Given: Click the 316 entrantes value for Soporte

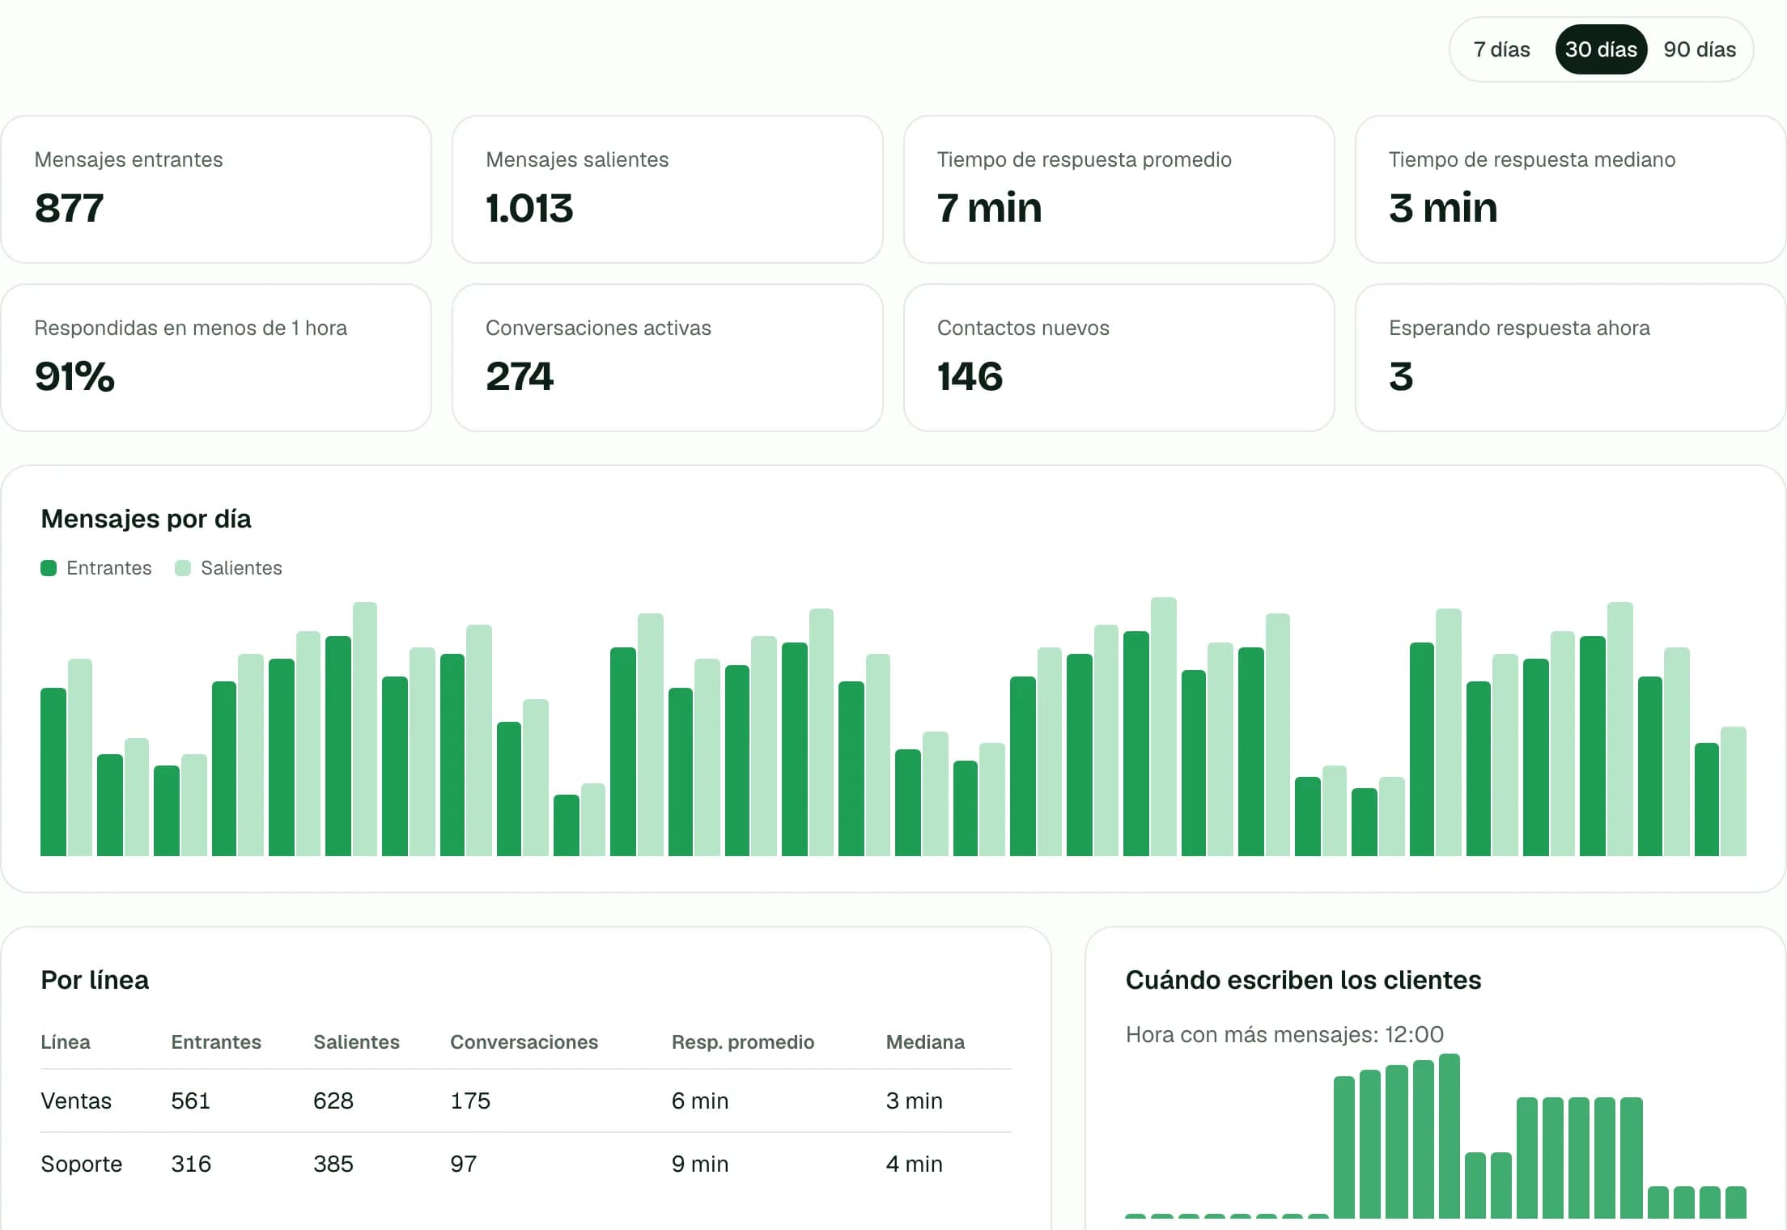Looking at the screenshot, I should point(191,1164).
